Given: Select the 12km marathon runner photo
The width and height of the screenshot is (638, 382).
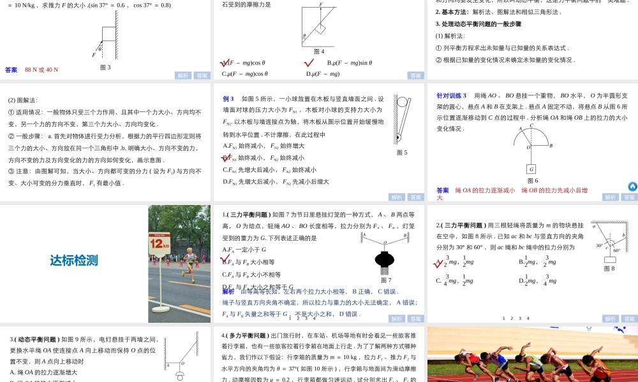Looking at the screenshot, I should pos(179,264).
